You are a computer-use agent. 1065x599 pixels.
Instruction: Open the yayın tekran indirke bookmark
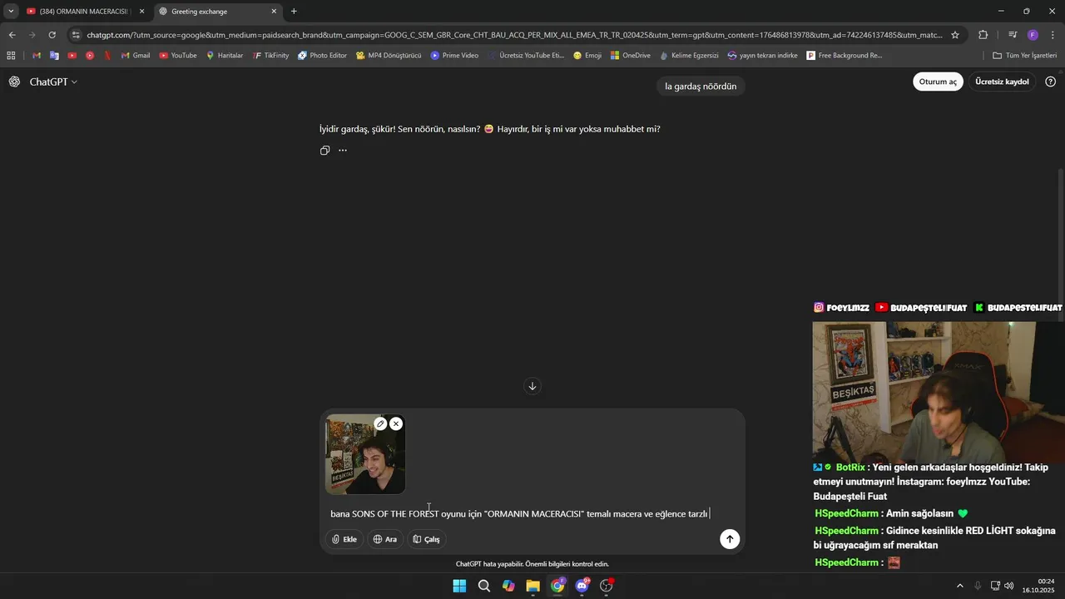[762, 56]
